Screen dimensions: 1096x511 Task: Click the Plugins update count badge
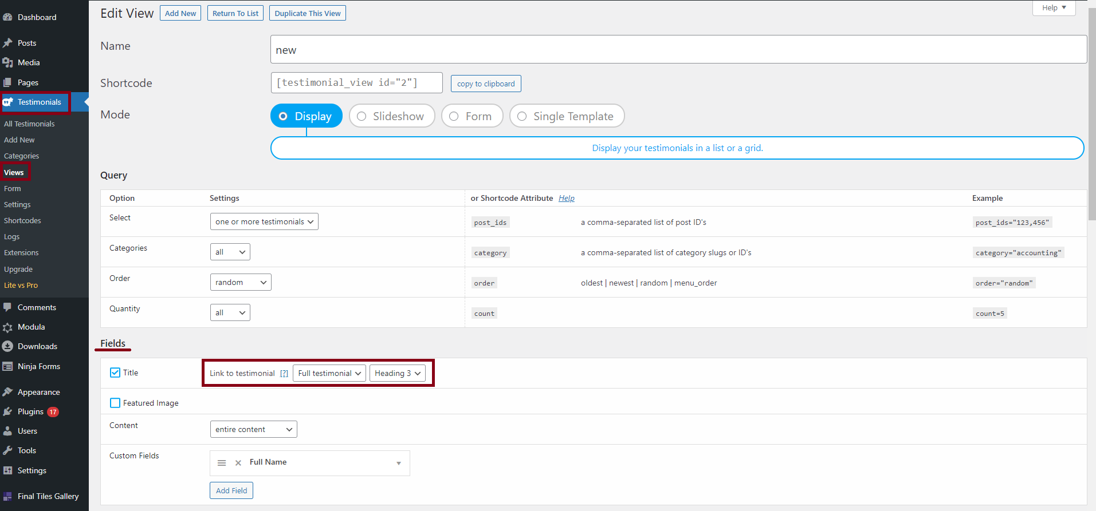point(53,411)
